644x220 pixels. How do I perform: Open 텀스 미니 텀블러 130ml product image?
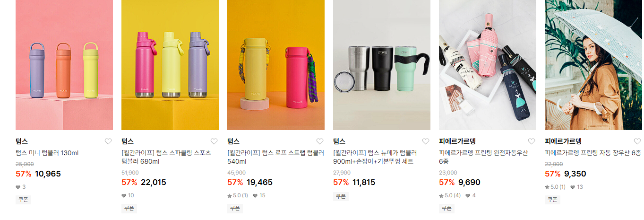tap(64, 65)
